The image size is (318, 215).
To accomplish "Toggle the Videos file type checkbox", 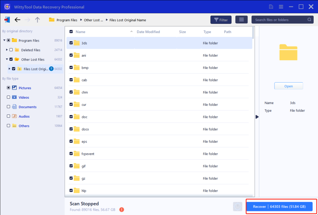I will pyautogui.click(x=8, y=97).
